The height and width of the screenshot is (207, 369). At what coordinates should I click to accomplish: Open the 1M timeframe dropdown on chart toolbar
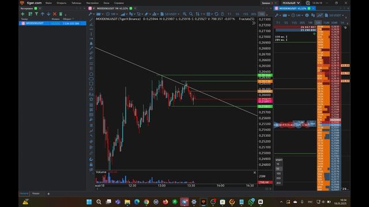pyautogui.click(x=112, y=14)
